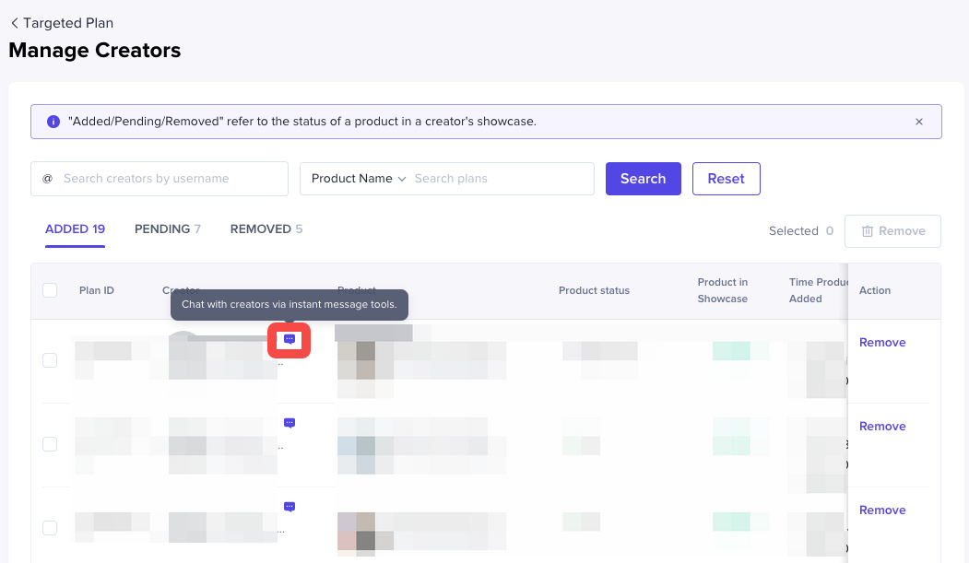
Task: Click the Reset button
Action: pyautogui.click(x=726, y=179)
